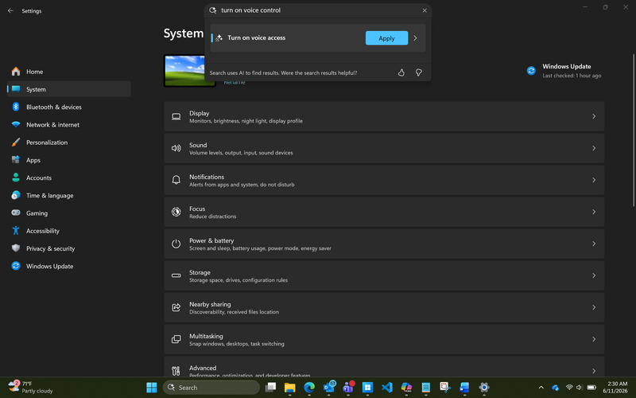Open File Explorer from the taskbar
Image resolution: width=636 pixels, height=398 pixels.
289,388
